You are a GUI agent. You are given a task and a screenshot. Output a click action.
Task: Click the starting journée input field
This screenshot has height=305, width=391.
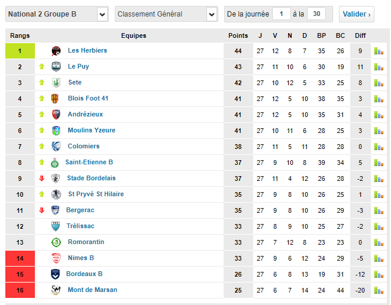coord(281,14)
